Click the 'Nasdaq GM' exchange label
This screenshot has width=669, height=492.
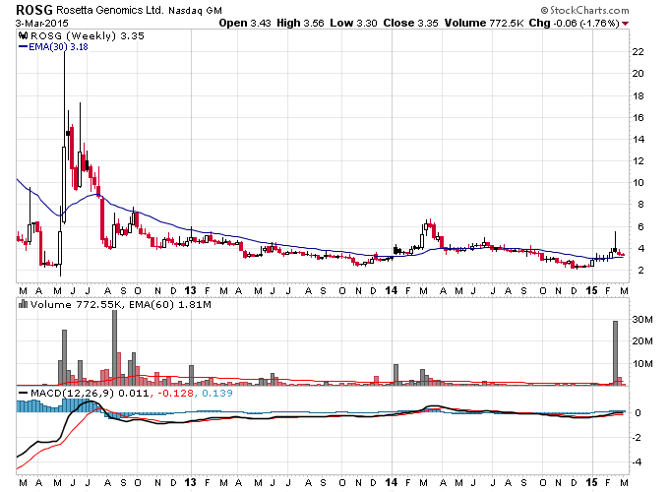point(195,11)
